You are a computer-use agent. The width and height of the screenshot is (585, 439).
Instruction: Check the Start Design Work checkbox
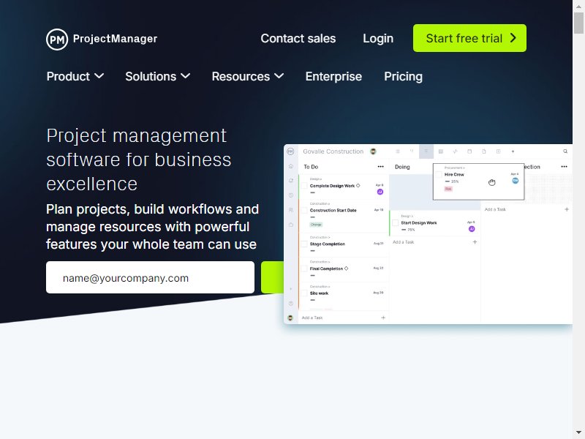coord(396,222)
